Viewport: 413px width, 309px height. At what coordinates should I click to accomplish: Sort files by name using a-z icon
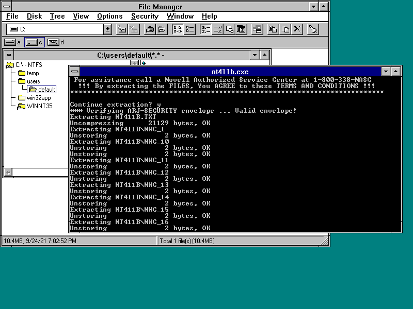pos(205,29)
